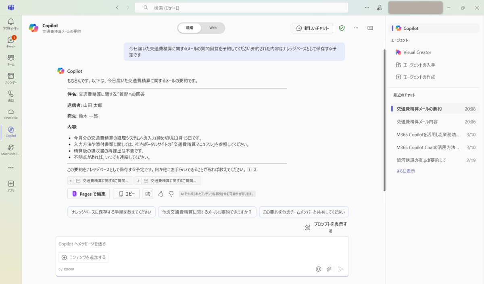The width and height of the screenshot is (484, 284).
Task: Click コンテンツを追加する button
Action: (83, 257)
